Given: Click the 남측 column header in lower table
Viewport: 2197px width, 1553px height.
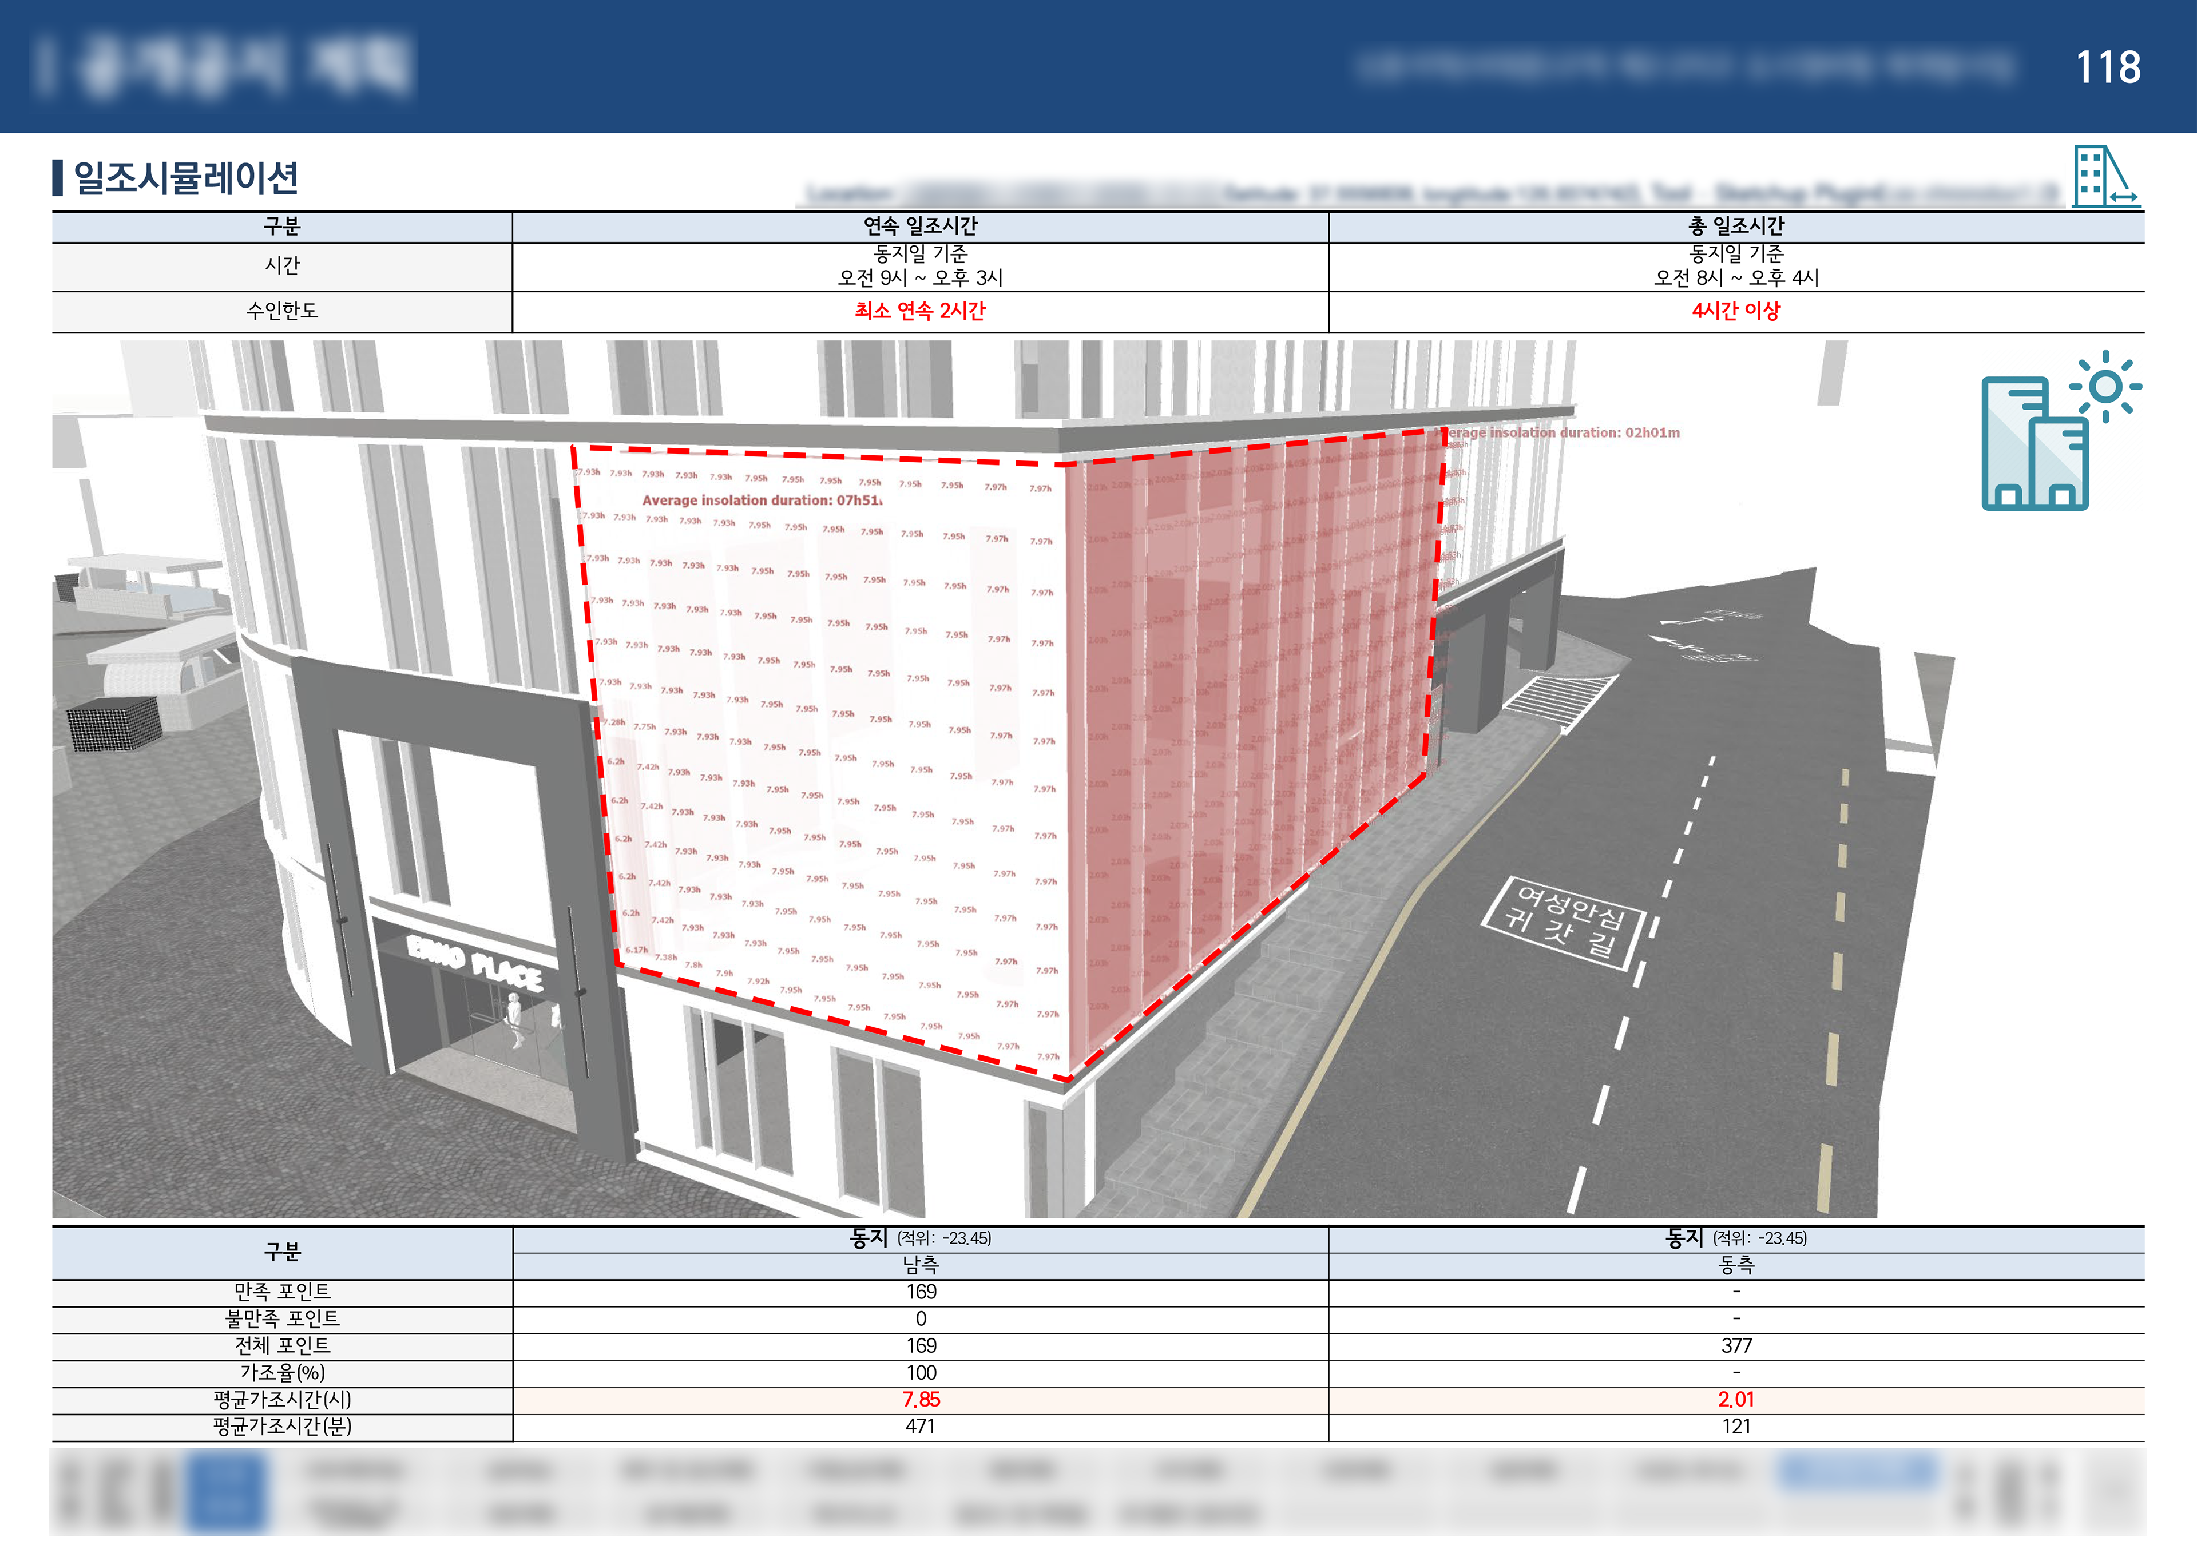Looking at the screenshot, I should pos(919,1265).
